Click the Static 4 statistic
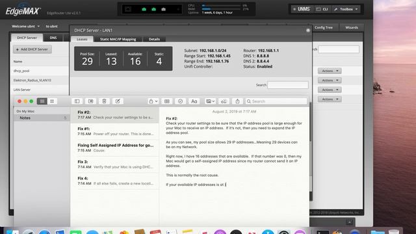Viewport: 416px width, 234px height. tap(159, 58)
